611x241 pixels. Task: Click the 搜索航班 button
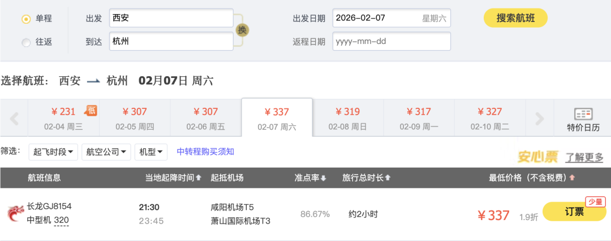click(515, 18)
